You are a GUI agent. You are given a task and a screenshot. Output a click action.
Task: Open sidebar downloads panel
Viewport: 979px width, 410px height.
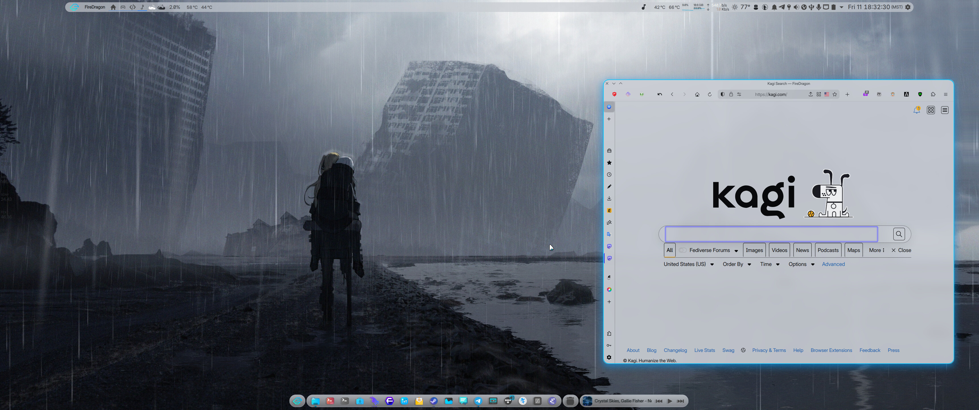609,198
